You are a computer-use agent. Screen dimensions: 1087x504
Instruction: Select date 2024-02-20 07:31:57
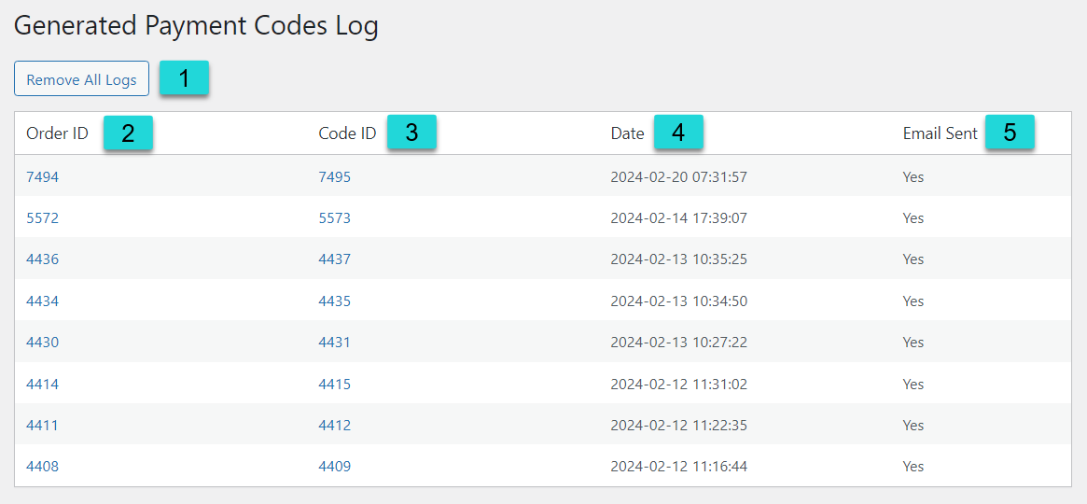coord(678,176)
